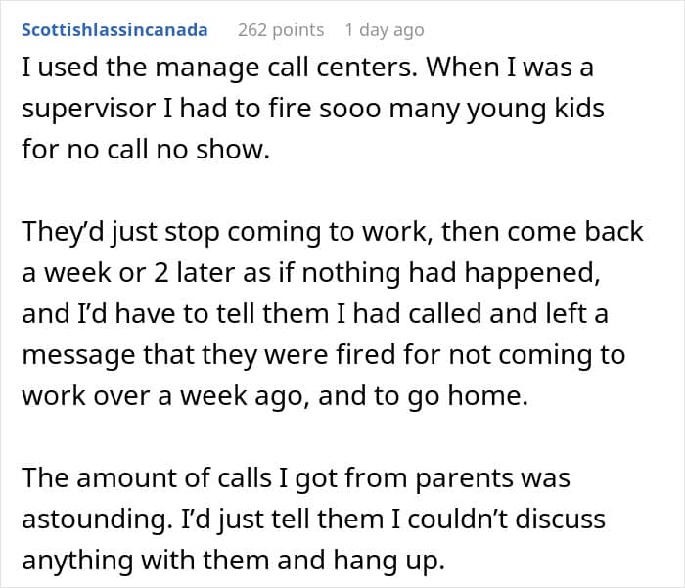Image resolution: width=685 pixels, height=588 pixels.
Task: Click the line starting 'The amount of calls'
Action: (x=297, y=478)
